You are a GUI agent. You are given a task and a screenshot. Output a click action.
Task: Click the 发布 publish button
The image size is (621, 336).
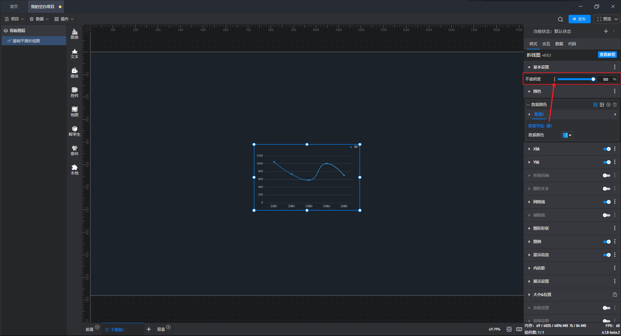(579, 19)
